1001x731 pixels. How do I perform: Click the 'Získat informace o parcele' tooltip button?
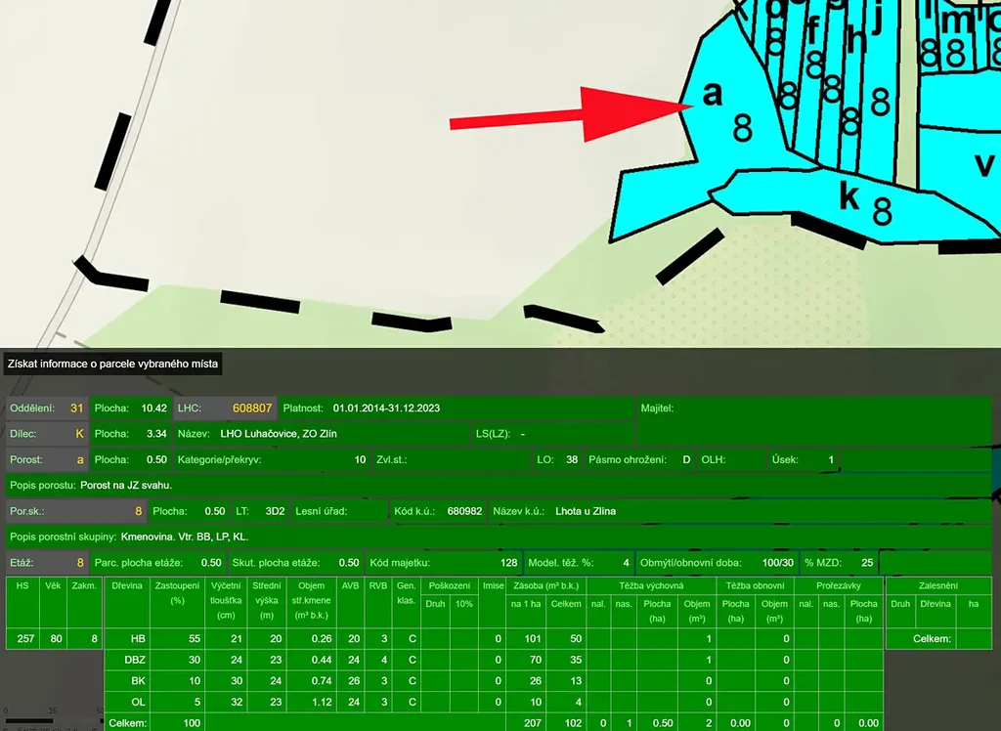click(112, 364)
